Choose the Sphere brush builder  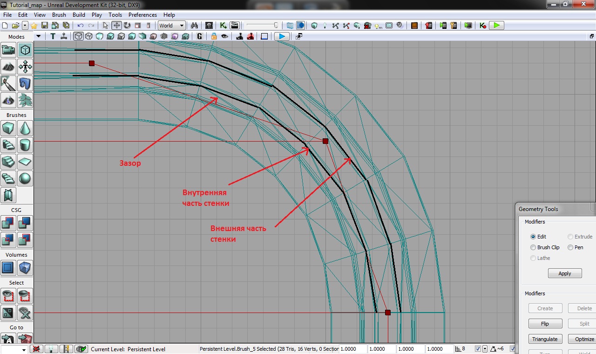coord(25,178)
